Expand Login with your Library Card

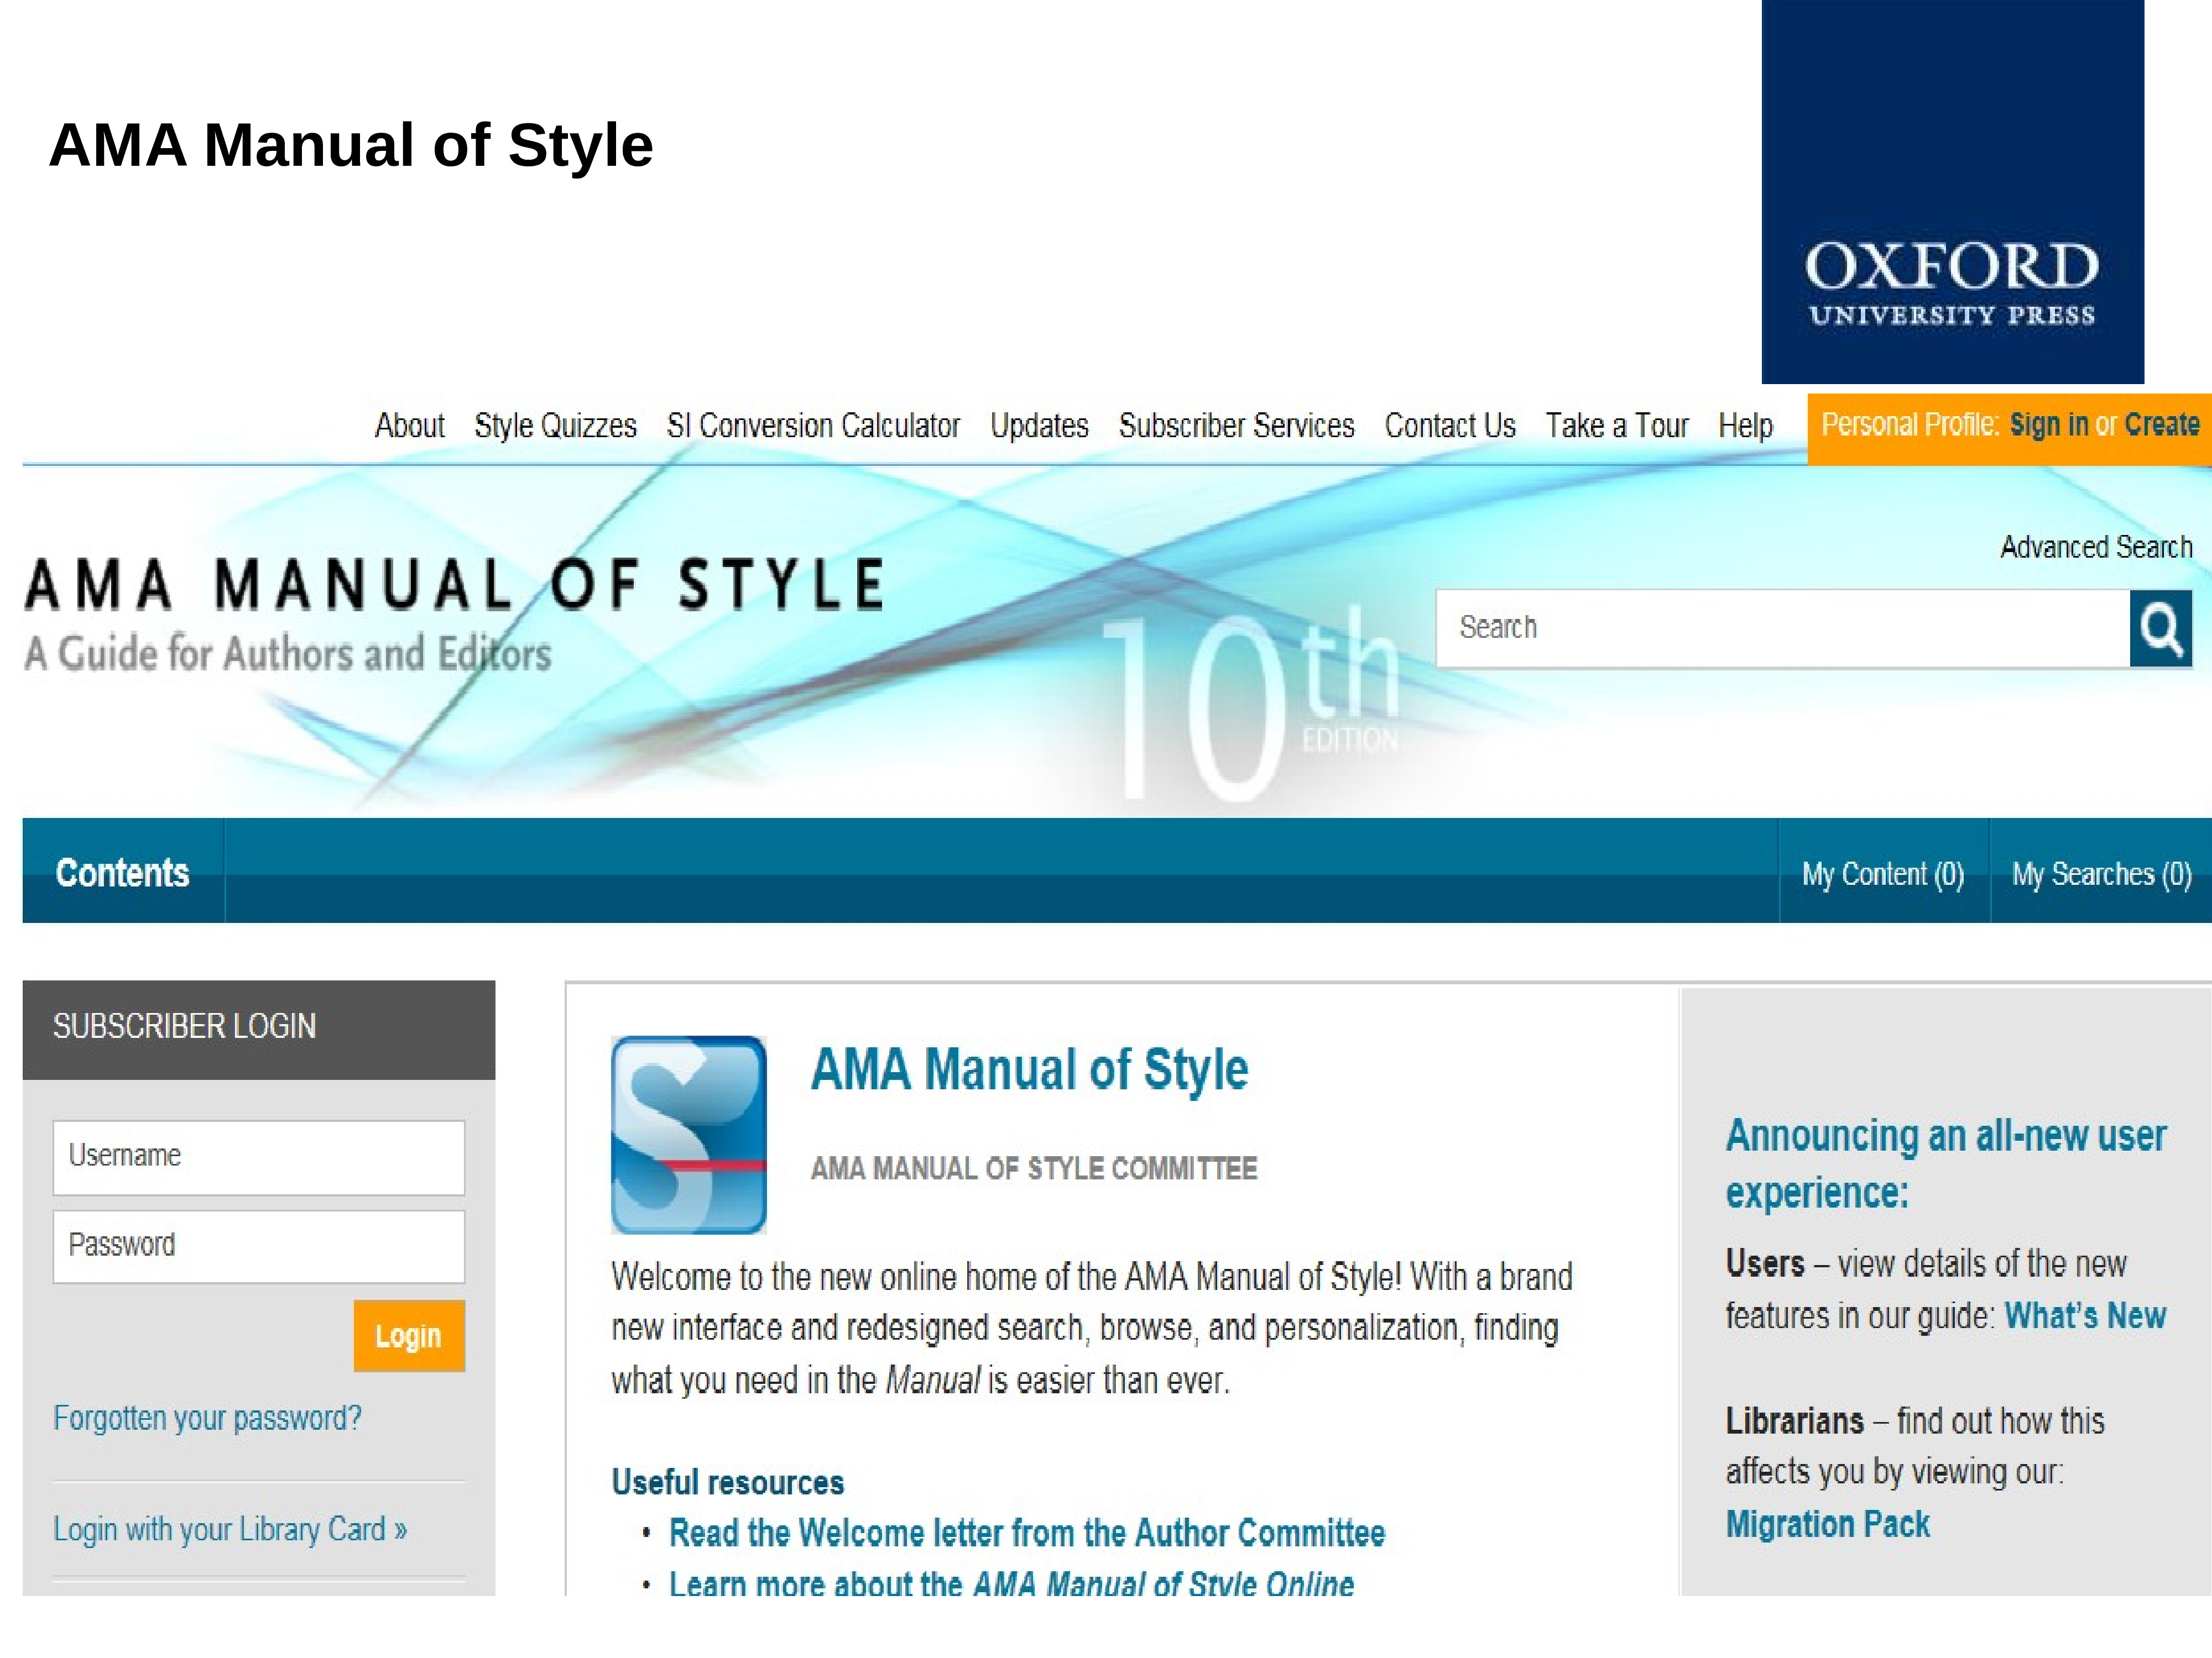(x=230, y=1529)
